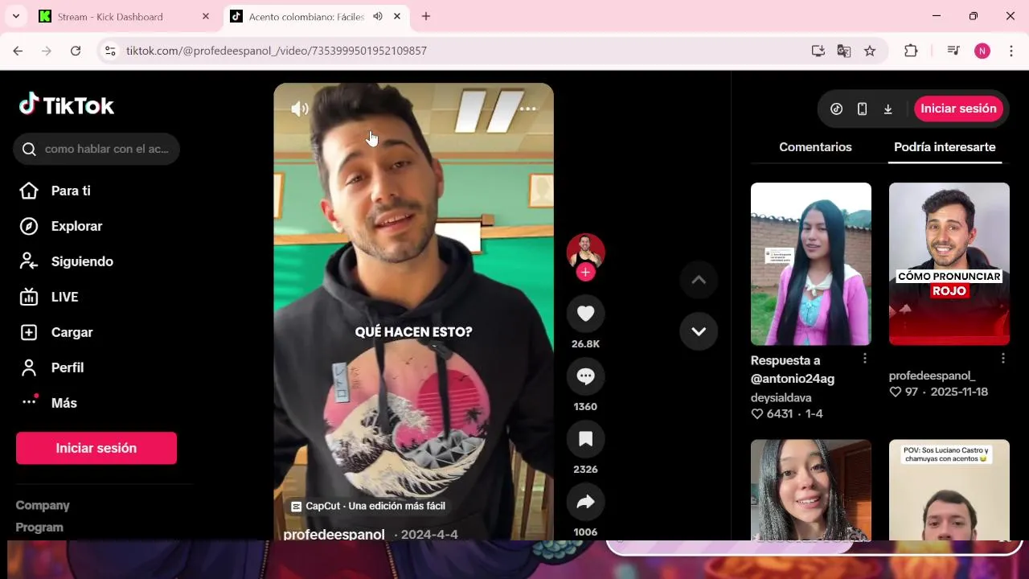Click the download app icon in top pill
This screenshot has height=579, width=1029.
coord(888,109)
